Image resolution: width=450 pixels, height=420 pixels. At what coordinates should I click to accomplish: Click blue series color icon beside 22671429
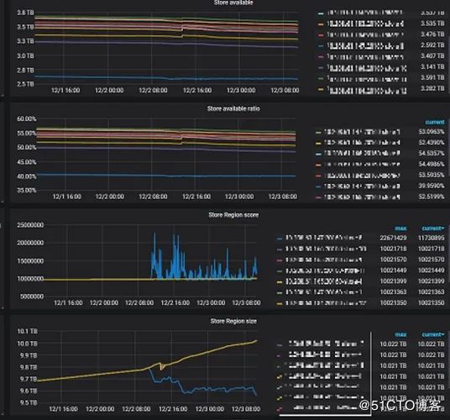280,239
